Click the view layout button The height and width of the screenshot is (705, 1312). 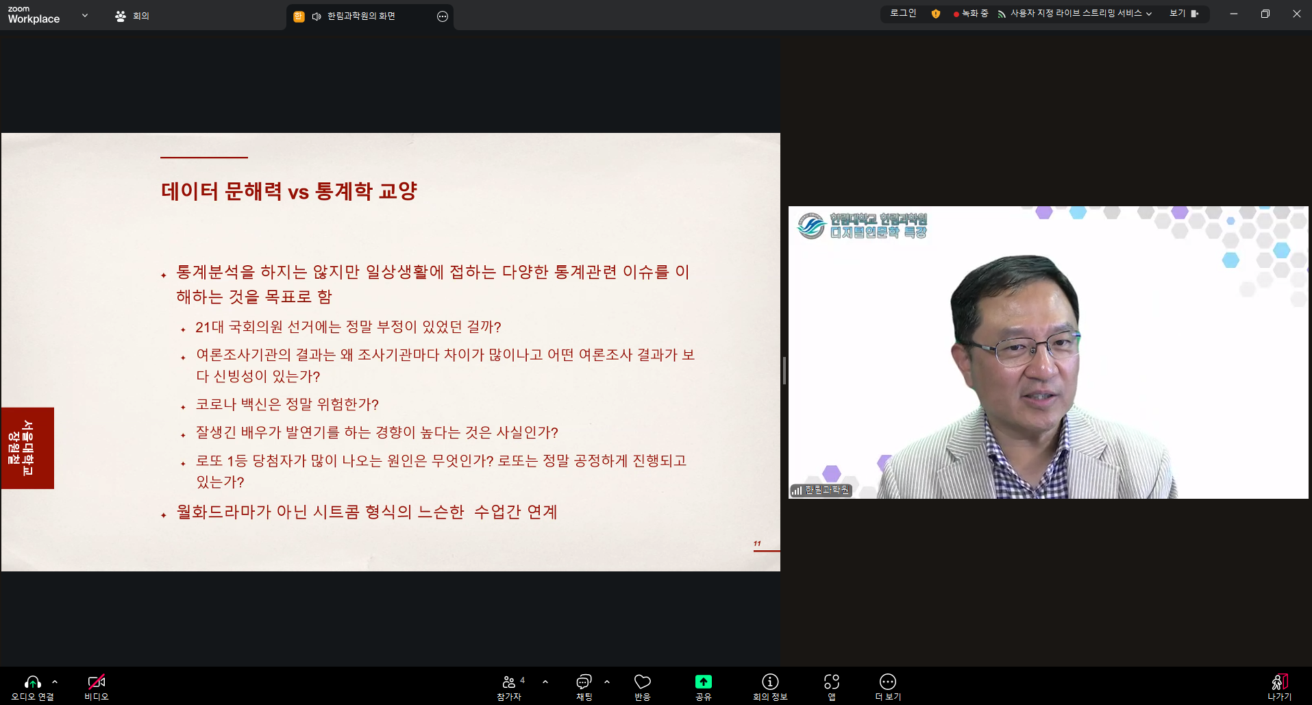[1183, 14]
